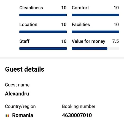Select the booking number 4630007010

coord(77,115)
